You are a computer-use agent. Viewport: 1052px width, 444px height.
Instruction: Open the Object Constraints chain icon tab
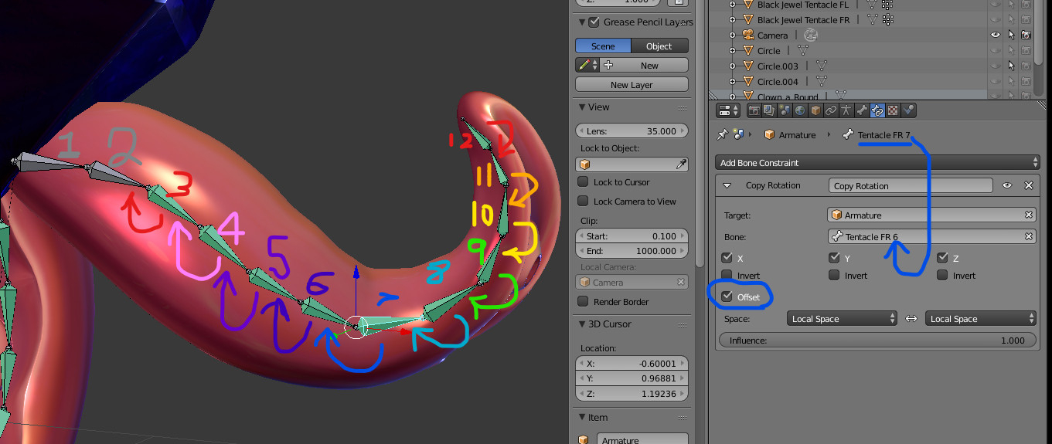pyautogui.click(x=831, y=110)
